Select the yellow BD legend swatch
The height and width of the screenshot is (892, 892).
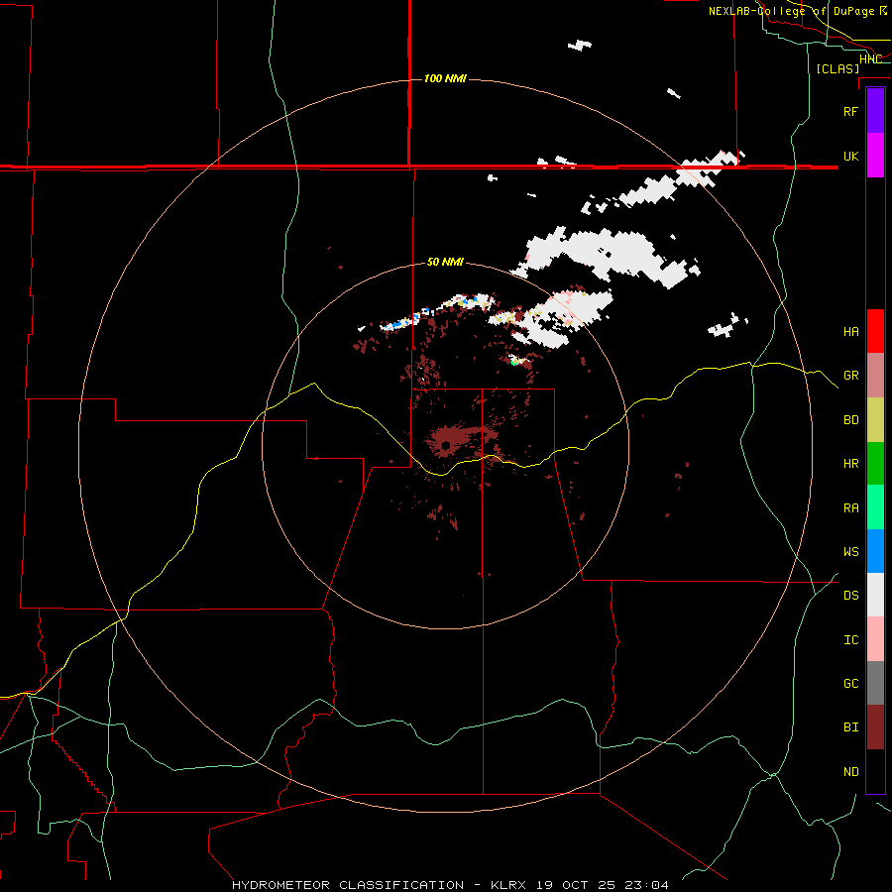(875, 420)
